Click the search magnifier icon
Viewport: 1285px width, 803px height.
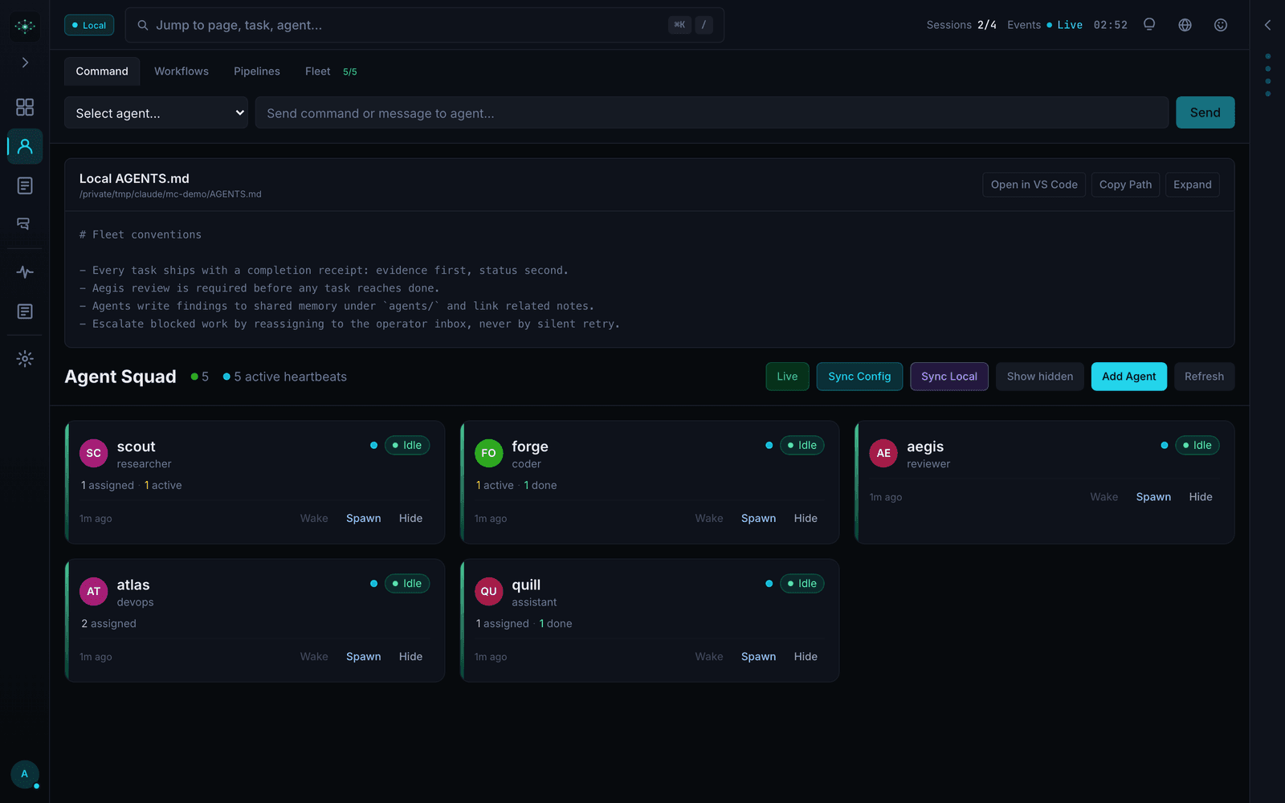point(143,25)
